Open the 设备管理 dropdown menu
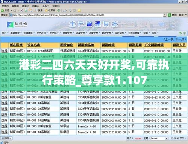 [x=81, y=33]
